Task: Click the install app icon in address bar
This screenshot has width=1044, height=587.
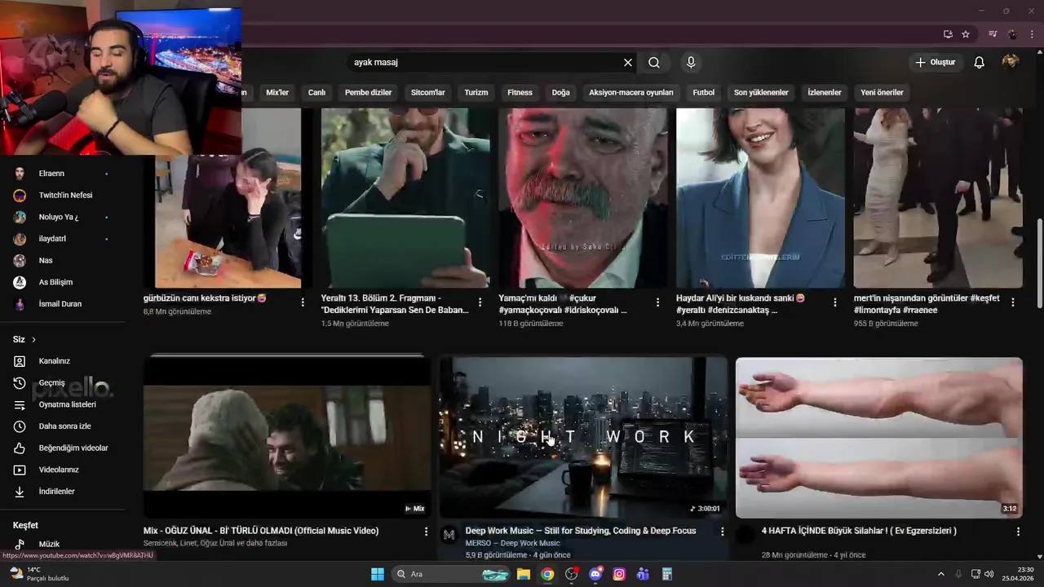Action: tap(948, 34)
